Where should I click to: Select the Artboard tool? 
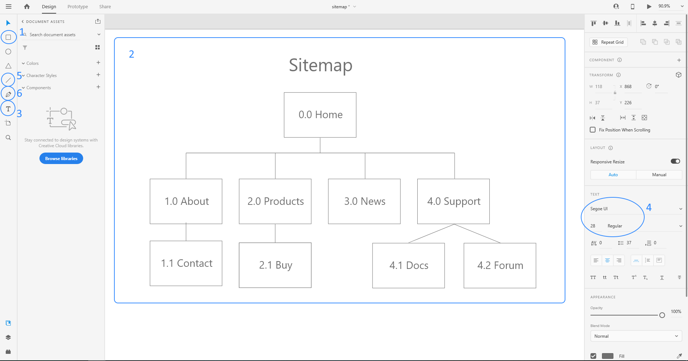(8, 123)
